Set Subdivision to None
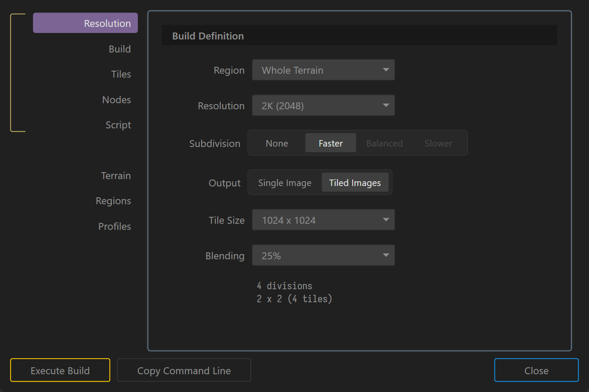The width and height of the screenshot is (589, 392). click(277, 144)
